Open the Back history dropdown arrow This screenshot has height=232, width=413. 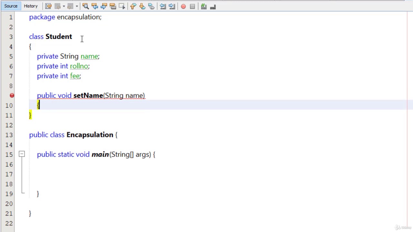[64, 6]
